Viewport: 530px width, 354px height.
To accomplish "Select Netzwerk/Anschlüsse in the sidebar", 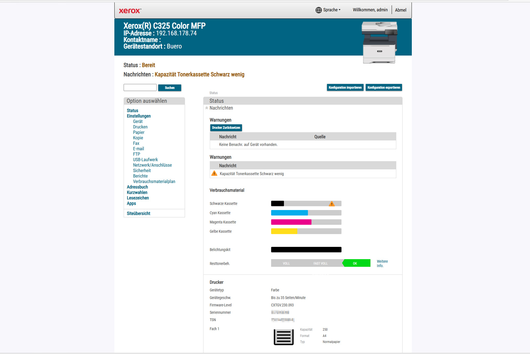I will click(x=152, y=165).
